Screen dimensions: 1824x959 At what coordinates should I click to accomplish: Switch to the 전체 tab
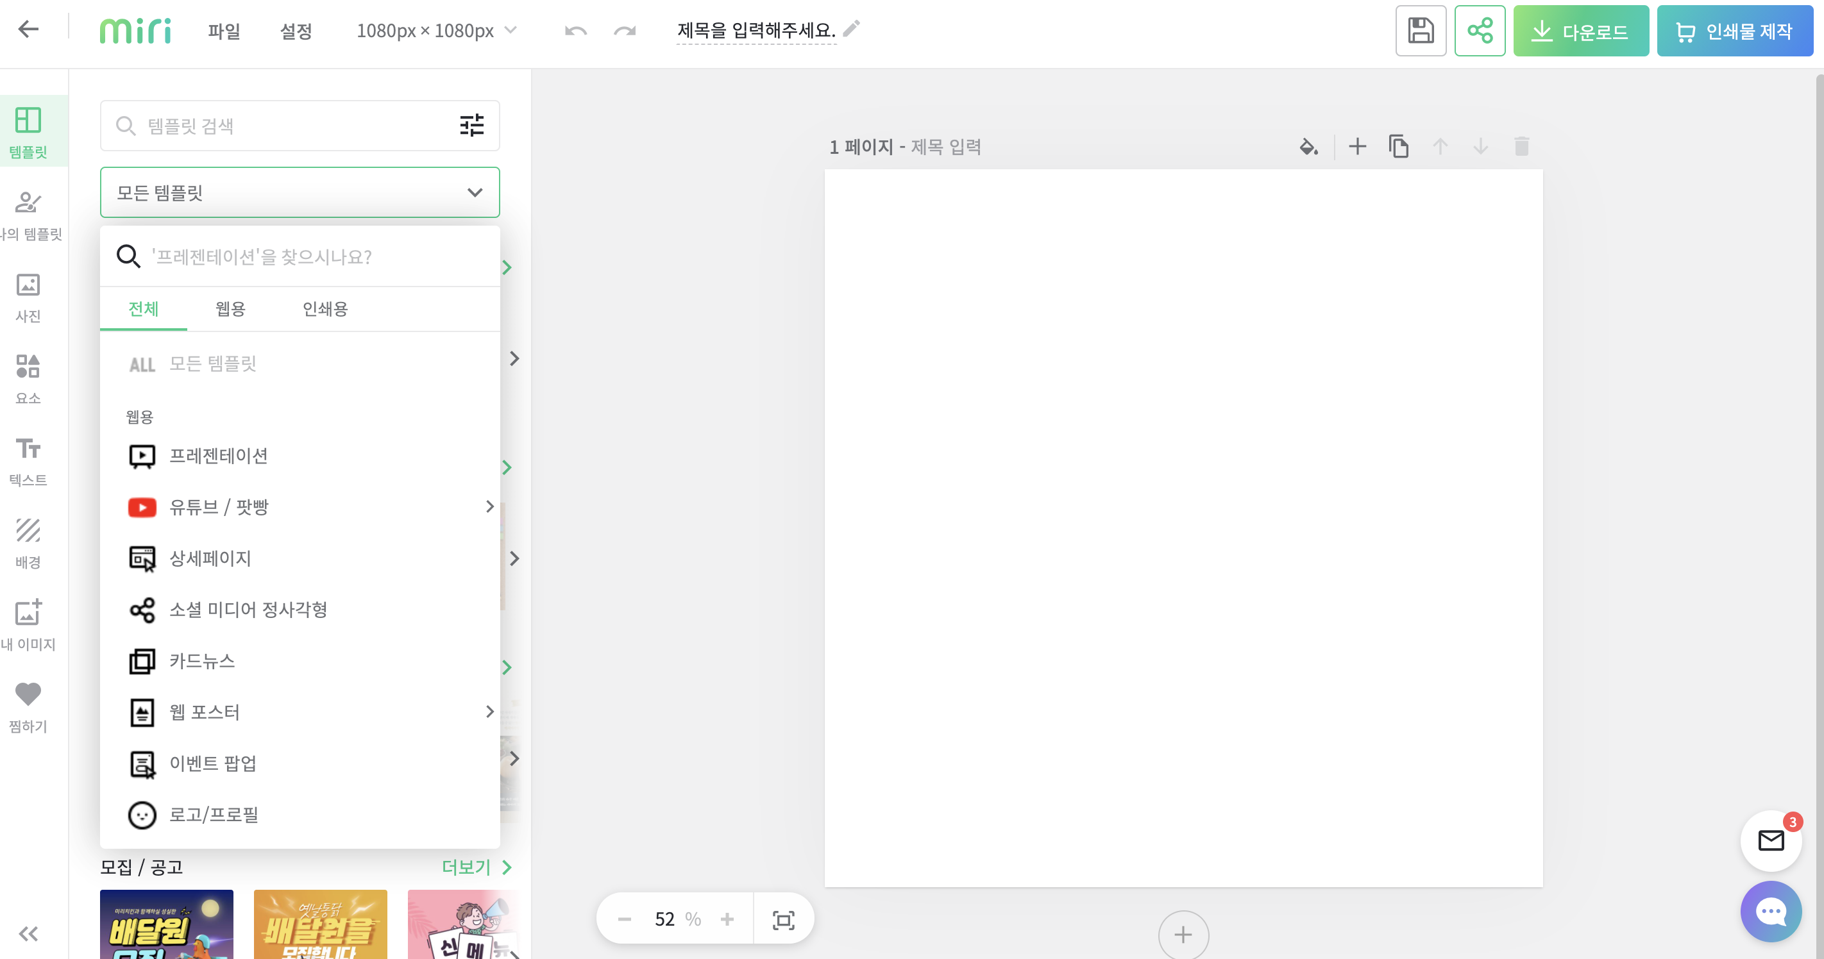point(143,309)
